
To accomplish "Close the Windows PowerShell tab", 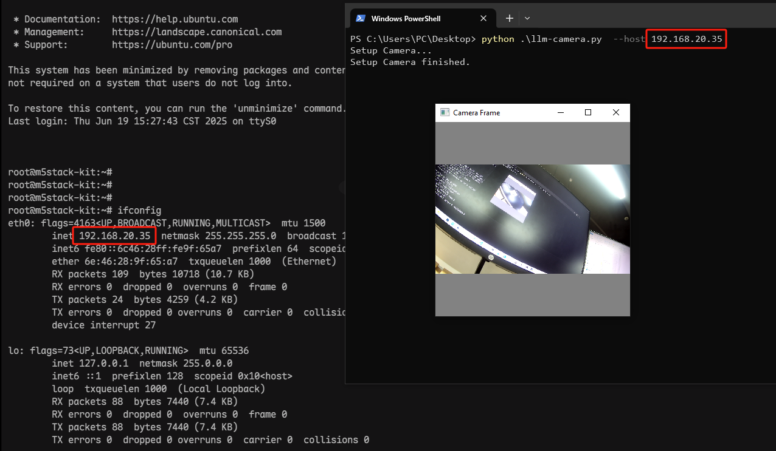I will tap(483, 18).
